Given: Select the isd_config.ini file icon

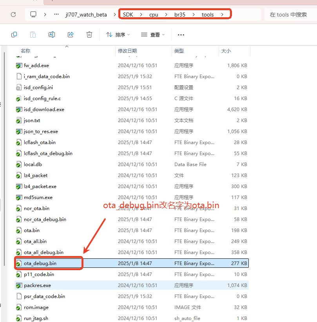Looking at the screenshot, I should [19, 88].
